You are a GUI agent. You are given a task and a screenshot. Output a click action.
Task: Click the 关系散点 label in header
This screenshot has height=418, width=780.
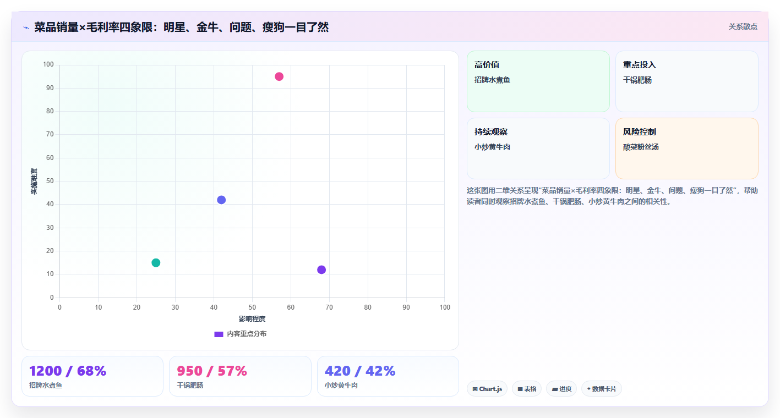click(x=743, y=26)
